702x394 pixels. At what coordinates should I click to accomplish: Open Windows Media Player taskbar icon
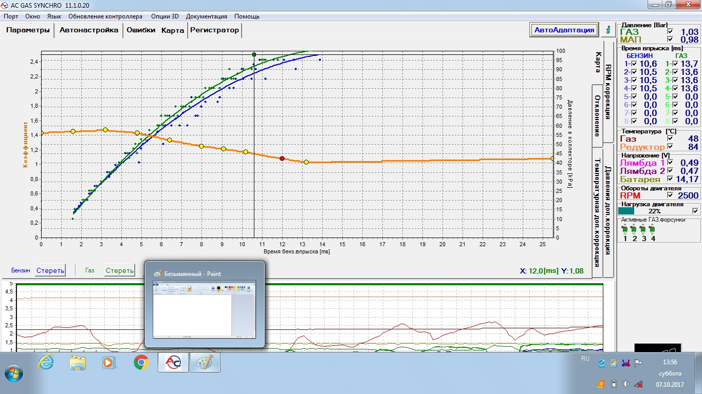pyautogui.click(x=109, y=362)
